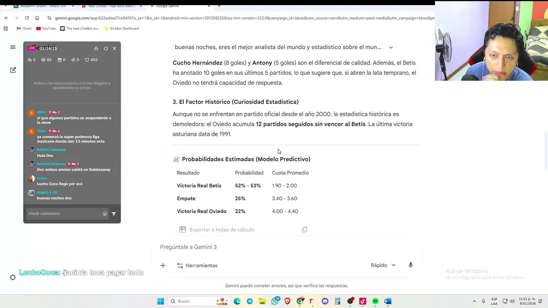The image size is (548, 308).
Task: Click the ESP LAA language indicator
Action: coord(494,301)
